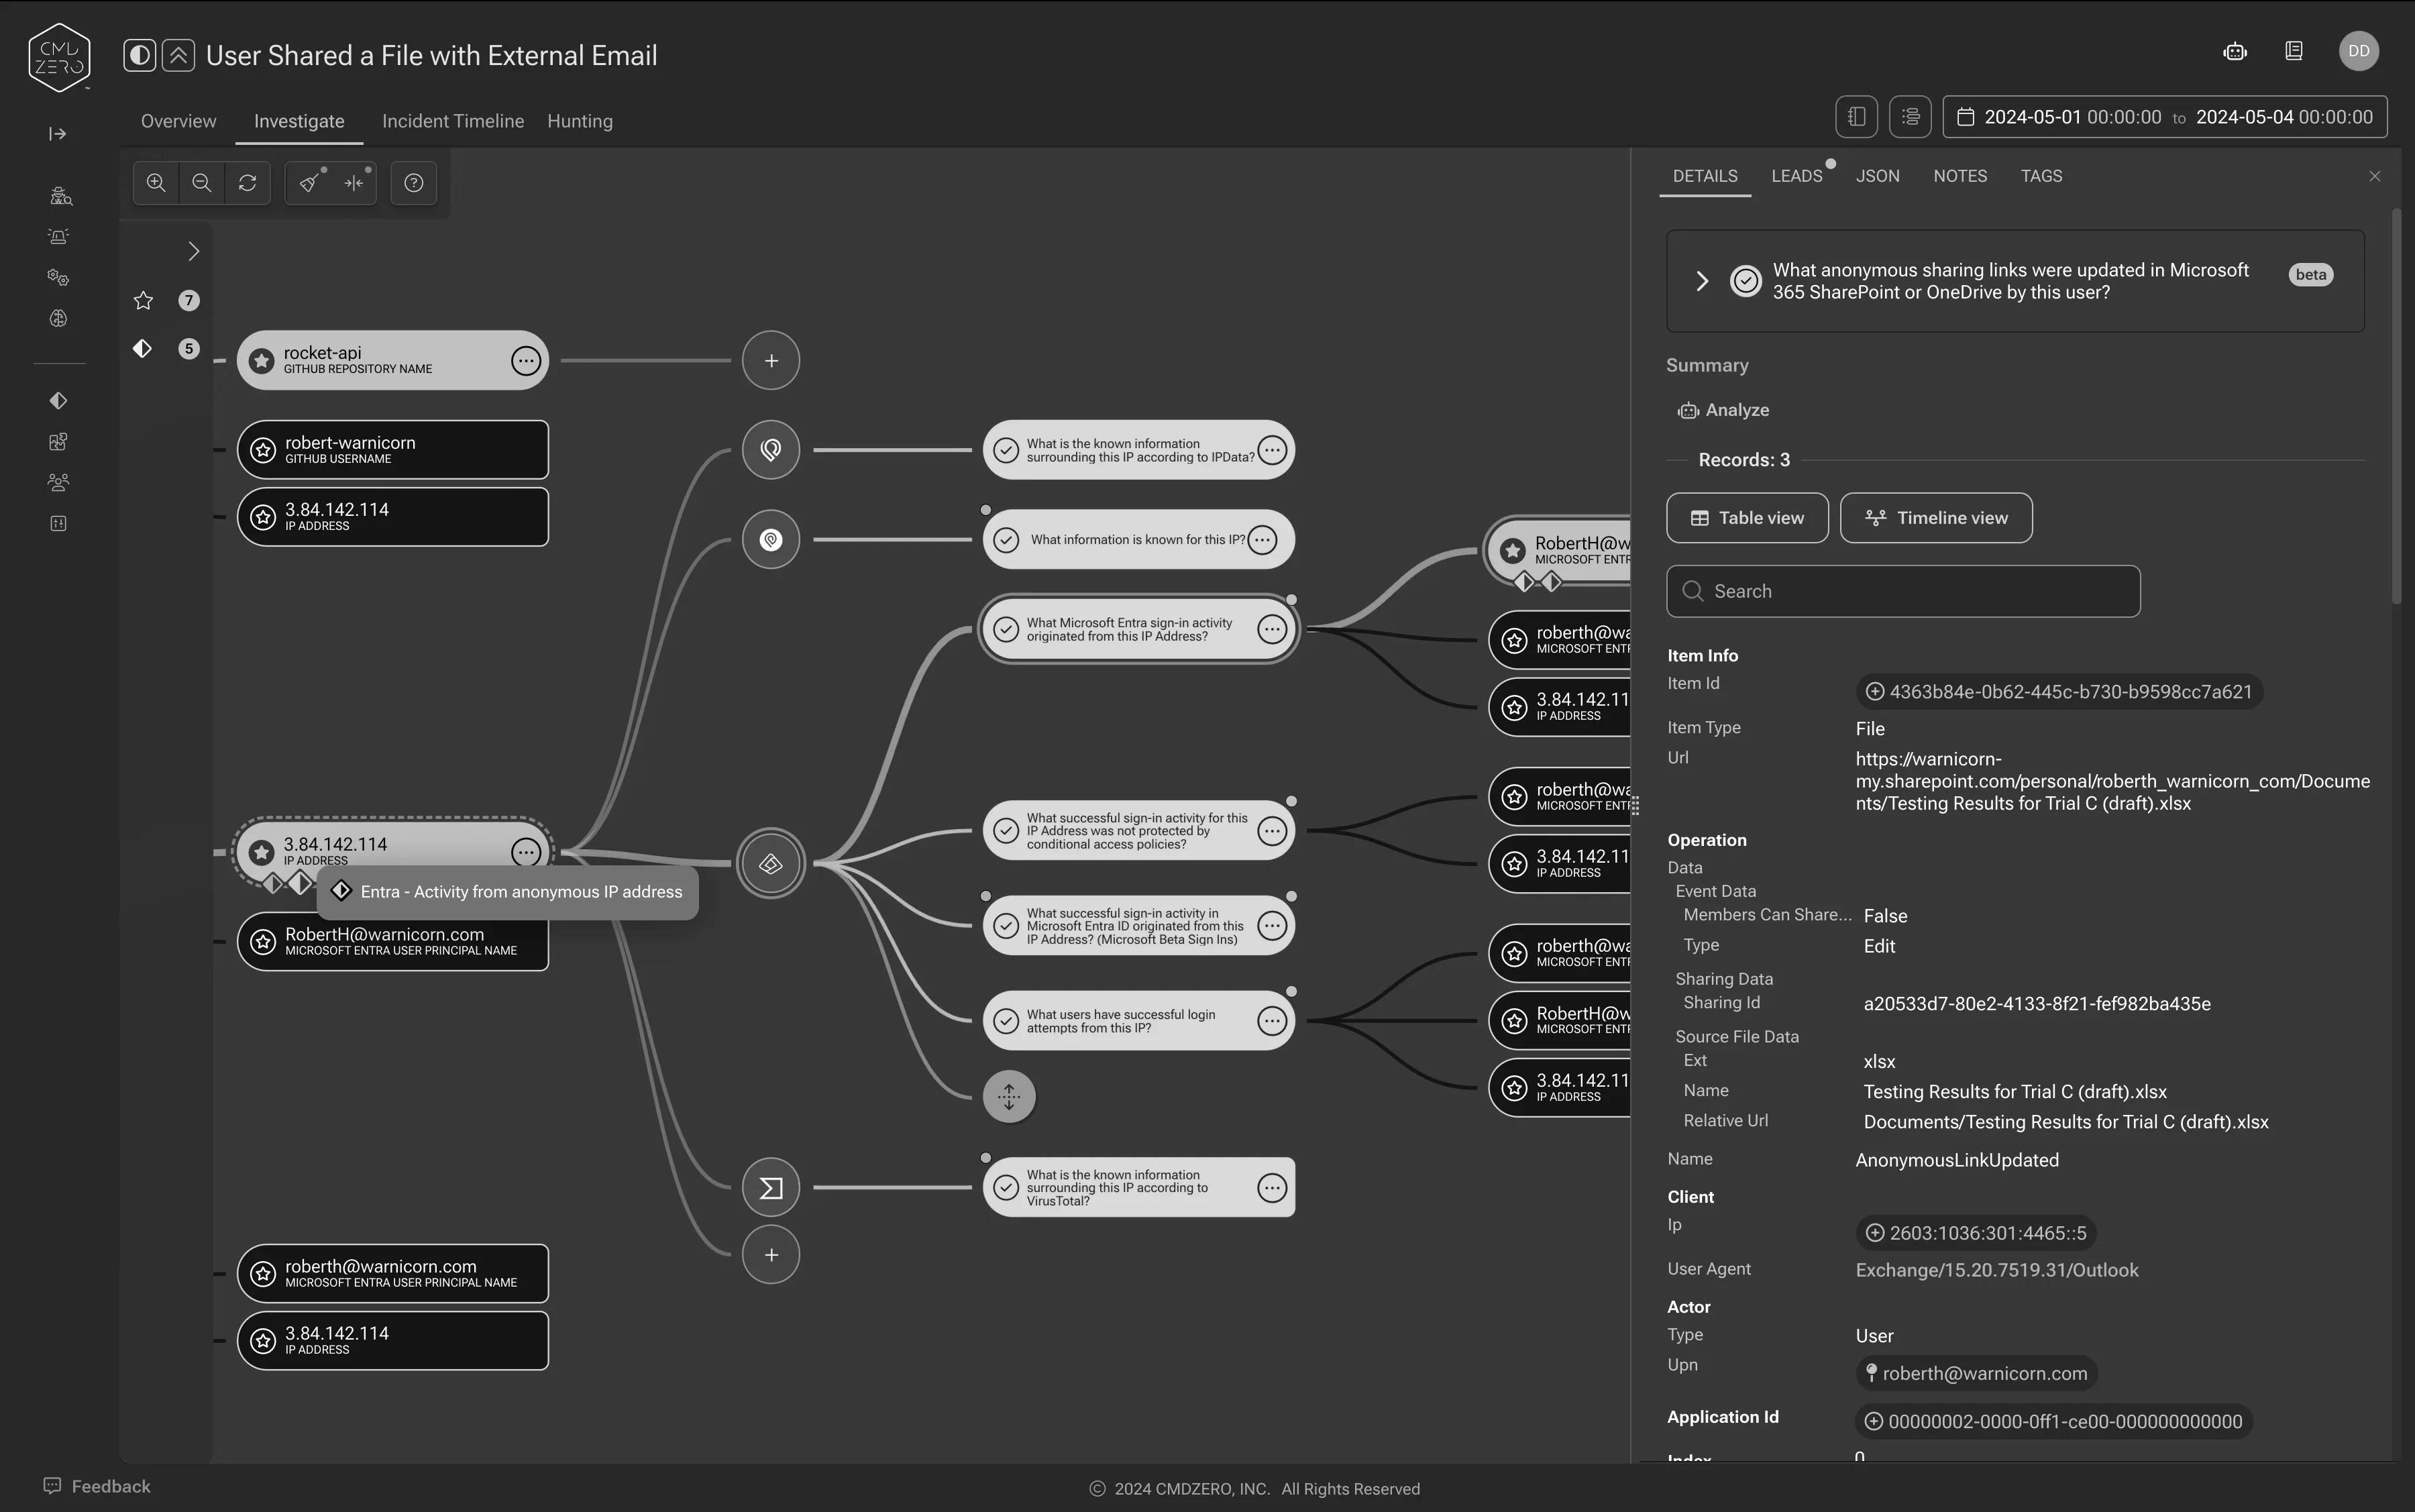Zoom in on the graph
Image resolution: width=2415 pixels, height=1512 pixels.
[156, 183]
